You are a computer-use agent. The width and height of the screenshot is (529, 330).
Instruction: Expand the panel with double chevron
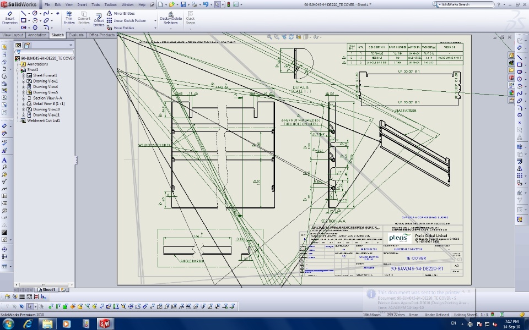click(71, 45)
